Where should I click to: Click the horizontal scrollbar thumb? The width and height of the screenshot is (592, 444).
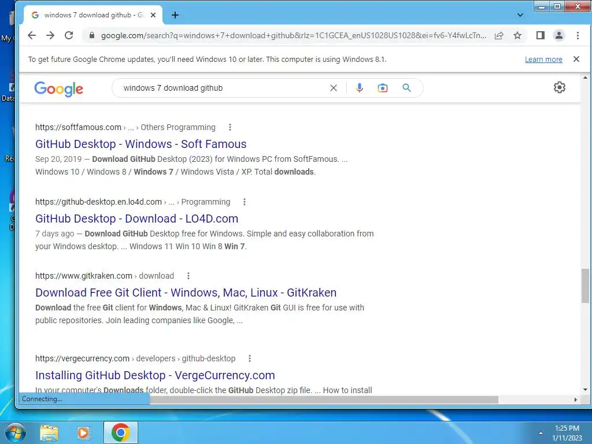[324, 399]
